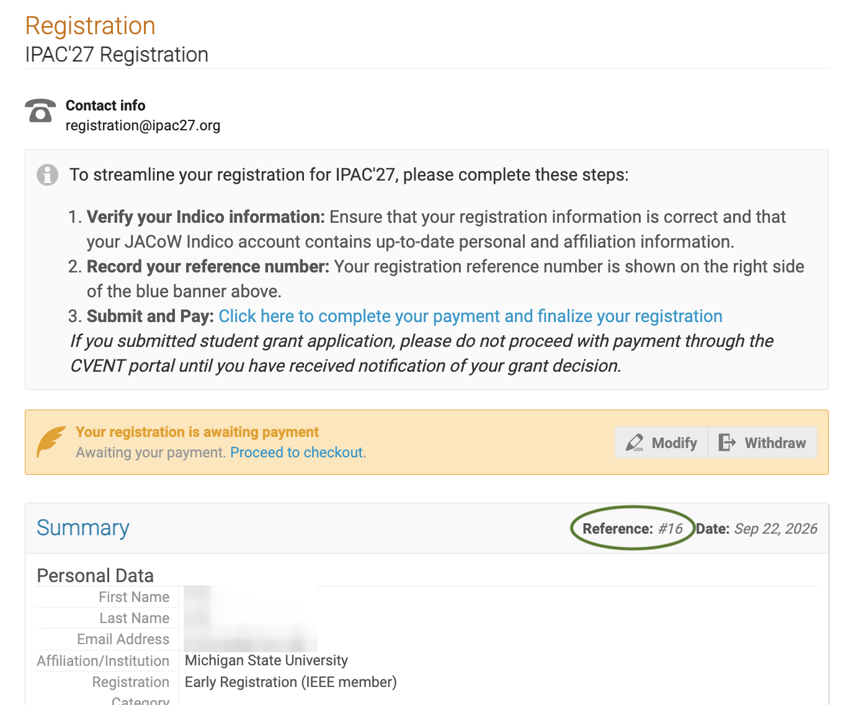Open the complete your payment link
Image resolution: width=861 pixels, height=705 pixels.
(470, 317)
